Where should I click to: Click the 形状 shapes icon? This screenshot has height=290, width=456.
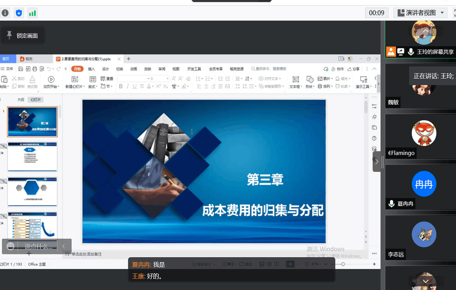310,79
